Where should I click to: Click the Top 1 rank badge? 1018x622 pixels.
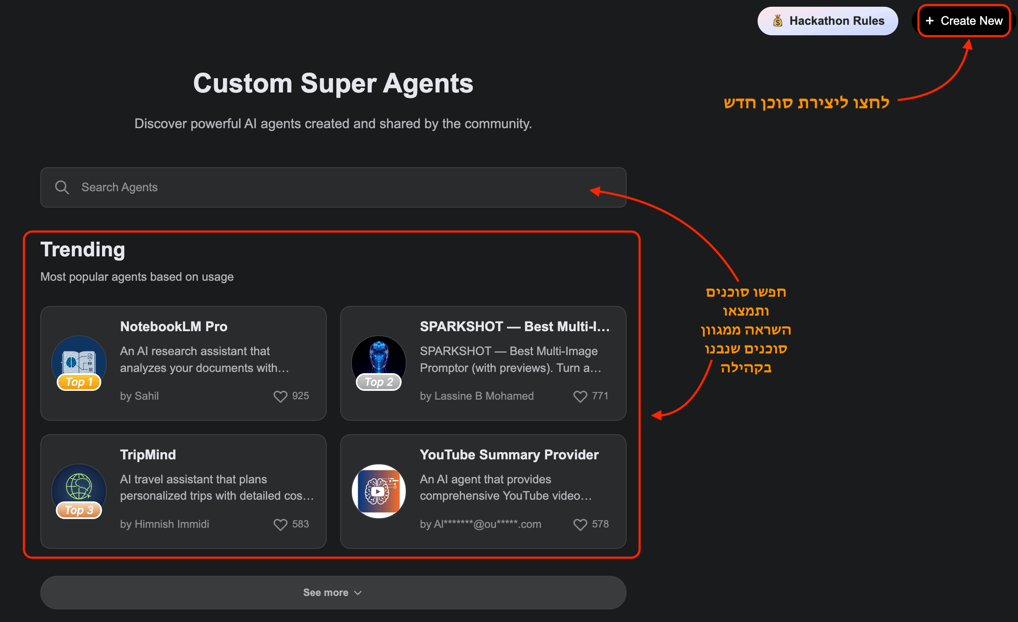[79, 382]
